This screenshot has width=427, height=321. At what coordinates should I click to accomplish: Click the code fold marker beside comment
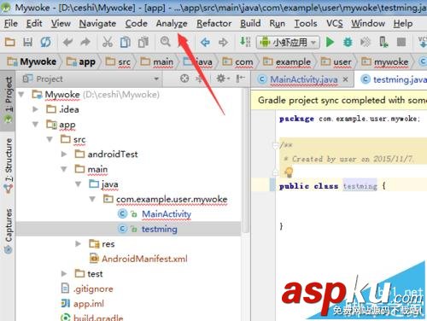[275, 145]
